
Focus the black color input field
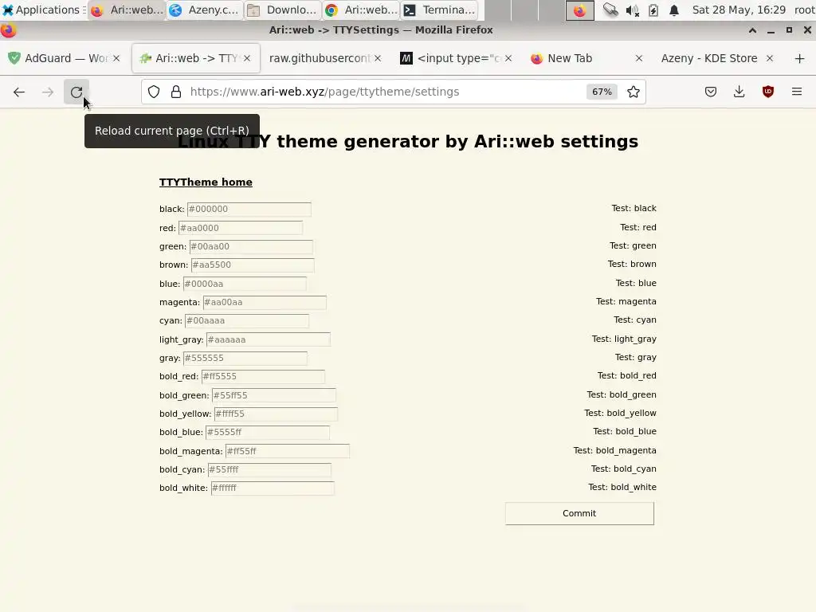tap(249, 210)
